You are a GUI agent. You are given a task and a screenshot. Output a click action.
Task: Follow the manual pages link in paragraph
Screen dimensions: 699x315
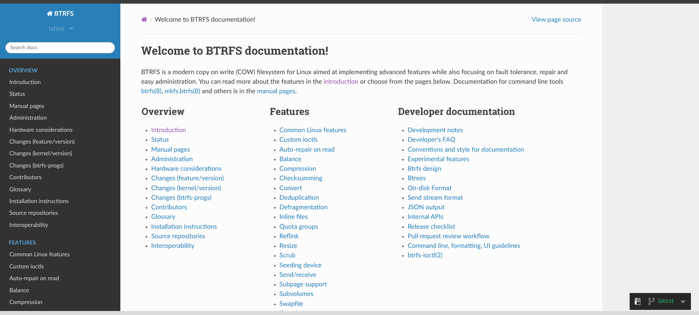click(x=276, y=91)
